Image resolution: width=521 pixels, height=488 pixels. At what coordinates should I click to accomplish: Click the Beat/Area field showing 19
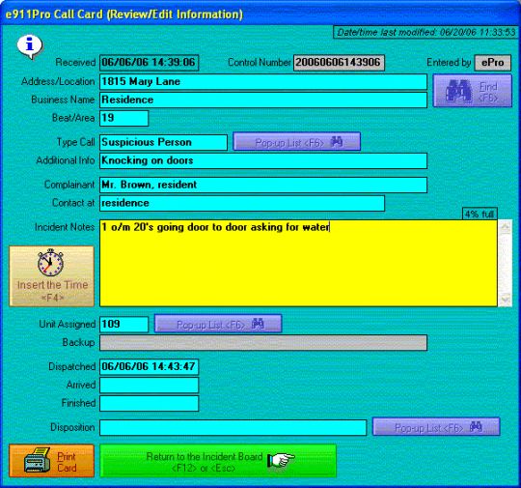click(x=123, y=118)
